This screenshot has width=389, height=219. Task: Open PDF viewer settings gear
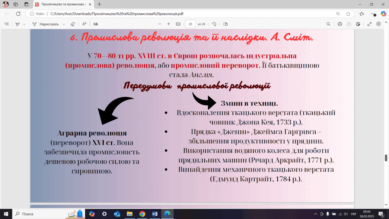click(379, 24)
